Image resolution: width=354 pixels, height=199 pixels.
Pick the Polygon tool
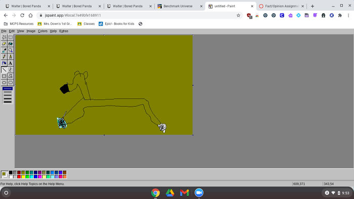(11, 76)
